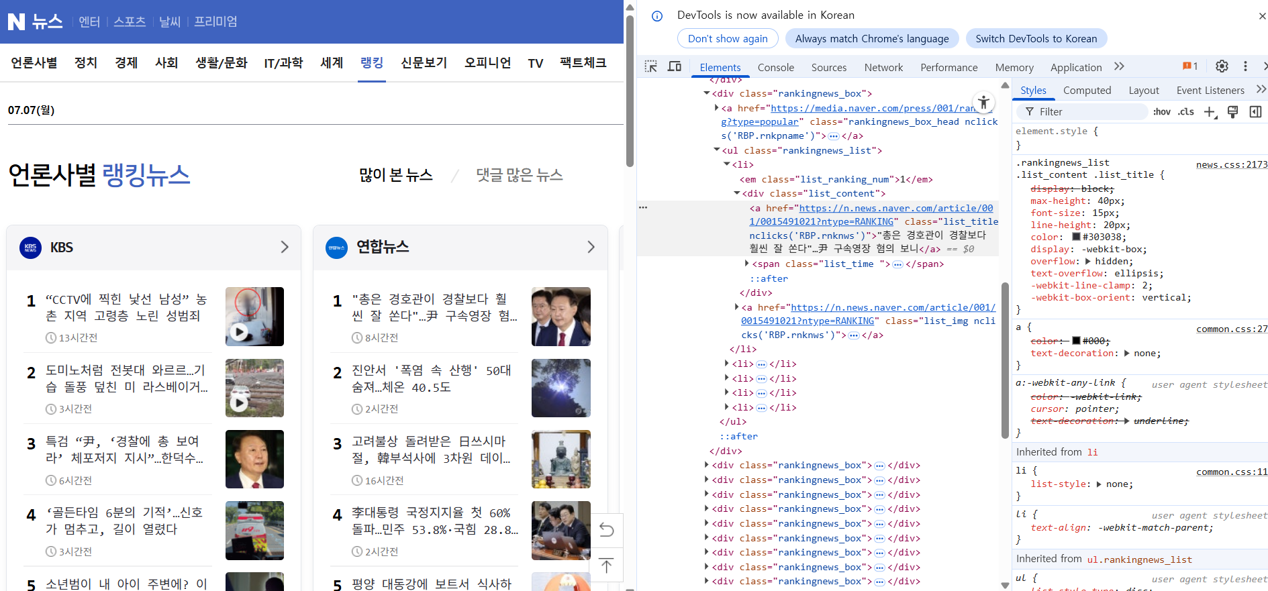
Task: Click the element.style rule block
Action: point(1139,138)
